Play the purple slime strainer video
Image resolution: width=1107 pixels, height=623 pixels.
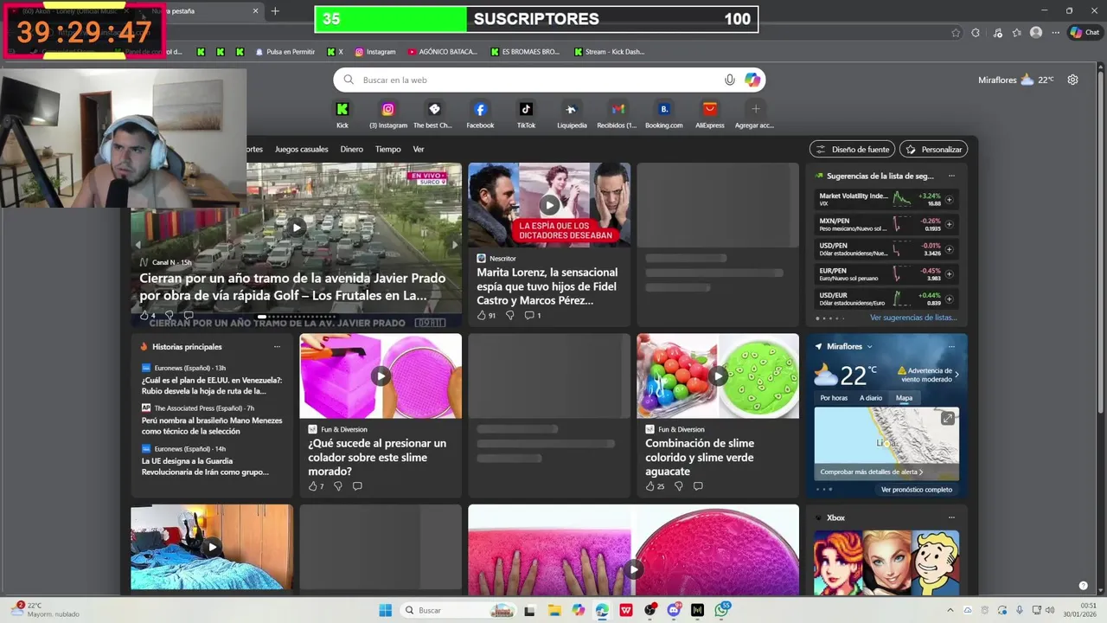tap(381, 376)
